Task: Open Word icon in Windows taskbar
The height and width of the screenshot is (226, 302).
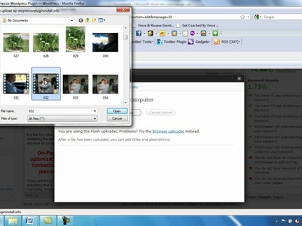Action: pos(30,221)
